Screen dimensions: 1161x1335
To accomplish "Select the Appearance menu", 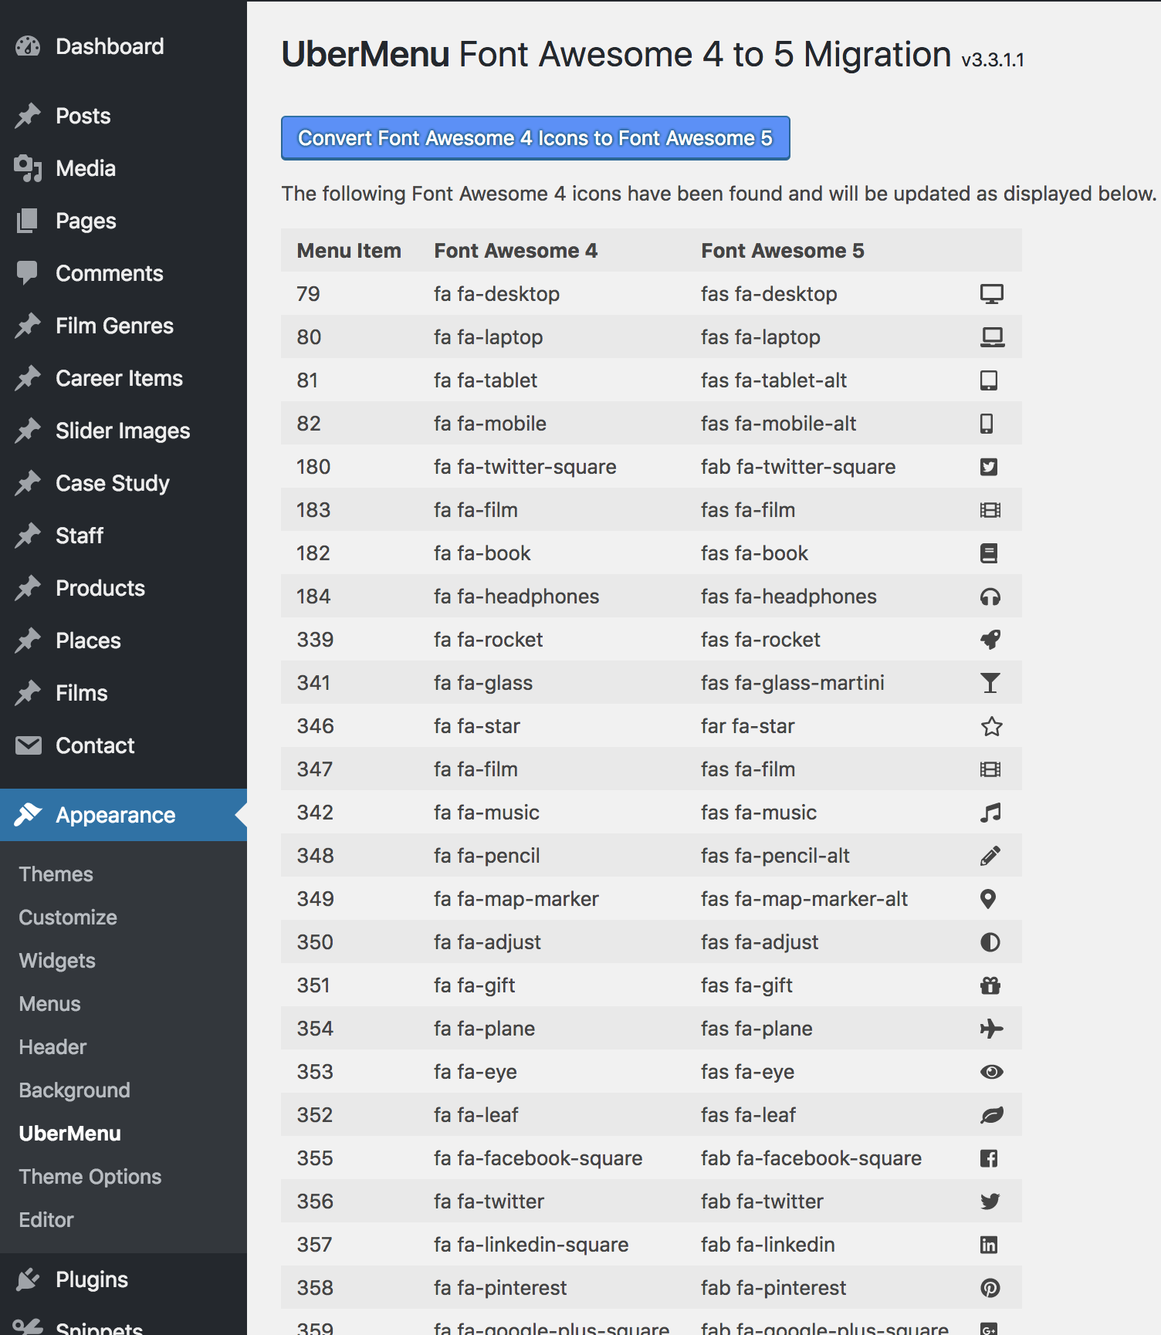I will coord(124,815).
